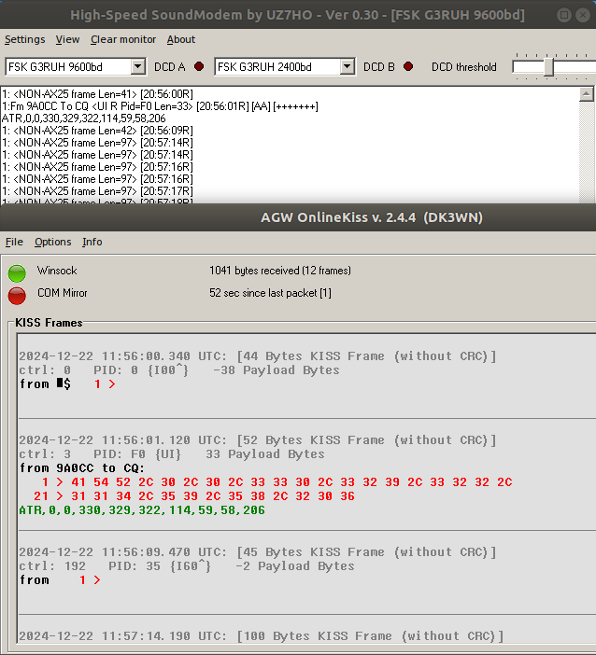This screenshot has height=655, width=596.
Task: Click monitor line NON-AX25 frame Len=41
Action: (x=97, y=94)
